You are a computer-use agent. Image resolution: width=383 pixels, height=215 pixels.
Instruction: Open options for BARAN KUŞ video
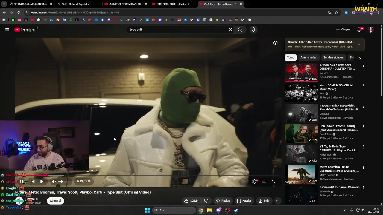363,65
